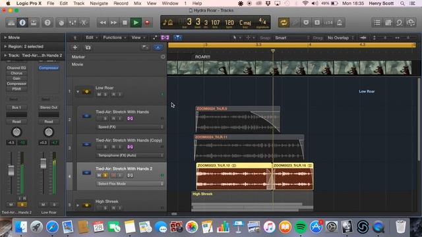Solo the Tied-Air: Stretch With Hands 2 track
Screen dimensions: 422x237
pyautogui.click(x=105, y=175)
